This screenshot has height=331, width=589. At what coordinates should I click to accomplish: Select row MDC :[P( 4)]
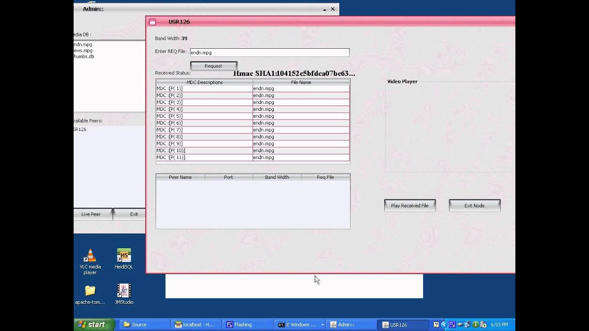coord(253,109)
